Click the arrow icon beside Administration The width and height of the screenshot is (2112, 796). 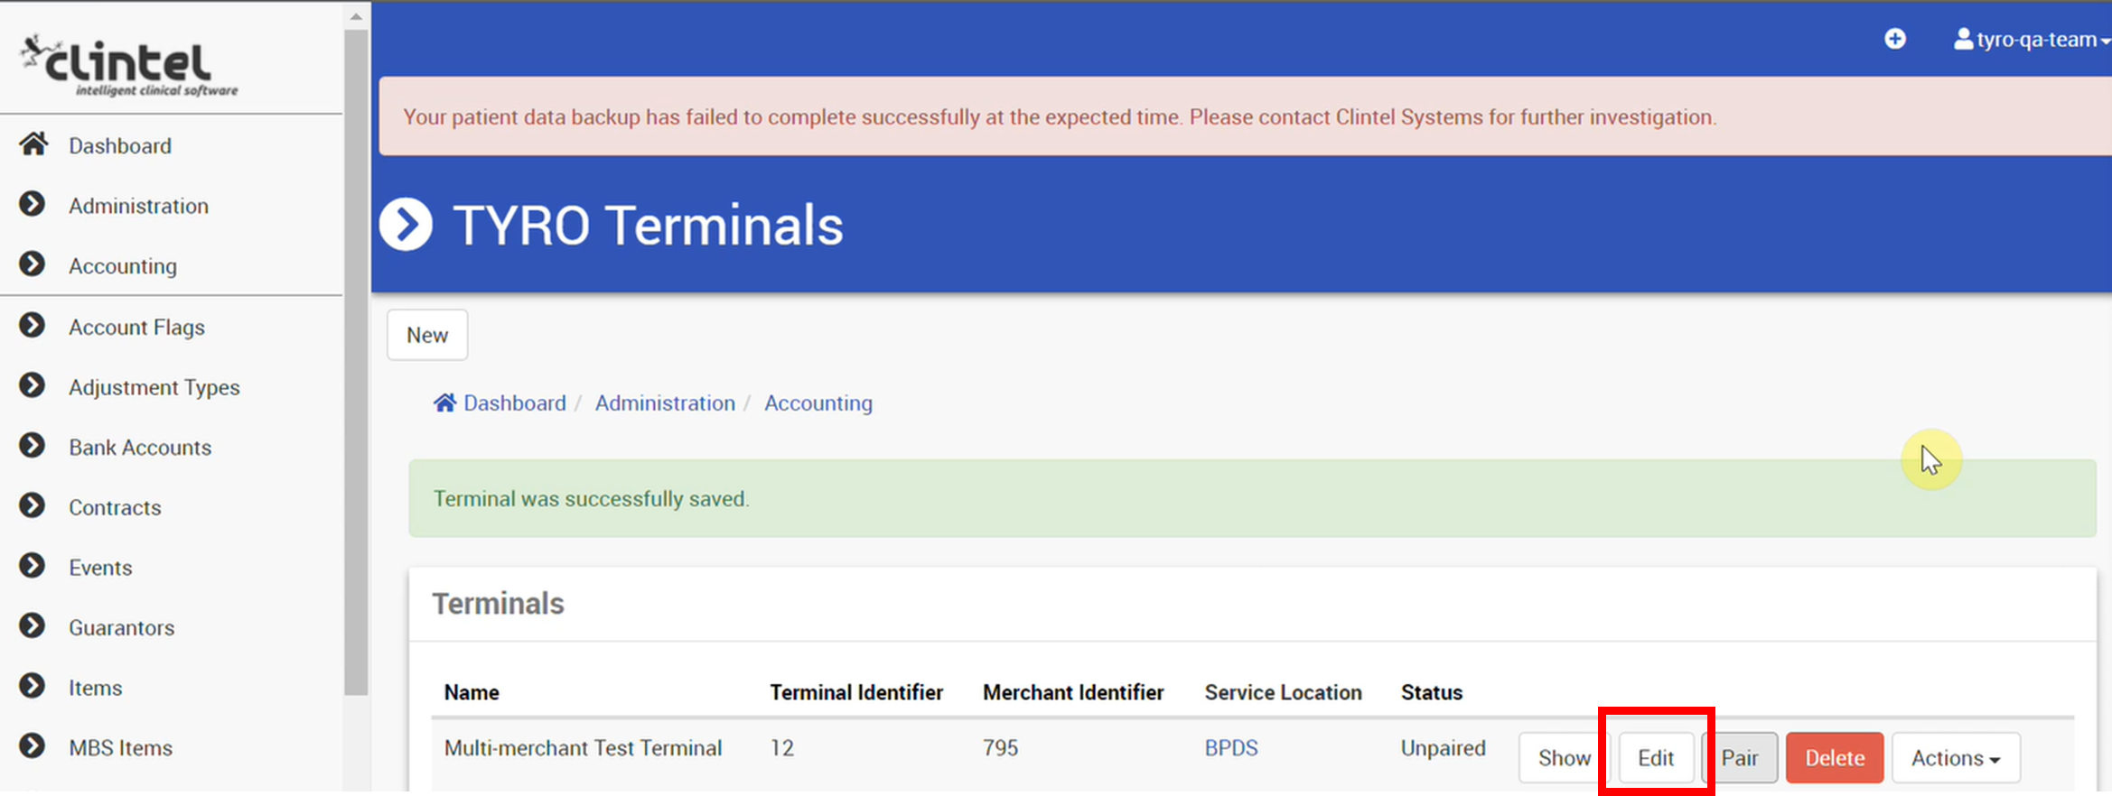(x=33, y=205)
